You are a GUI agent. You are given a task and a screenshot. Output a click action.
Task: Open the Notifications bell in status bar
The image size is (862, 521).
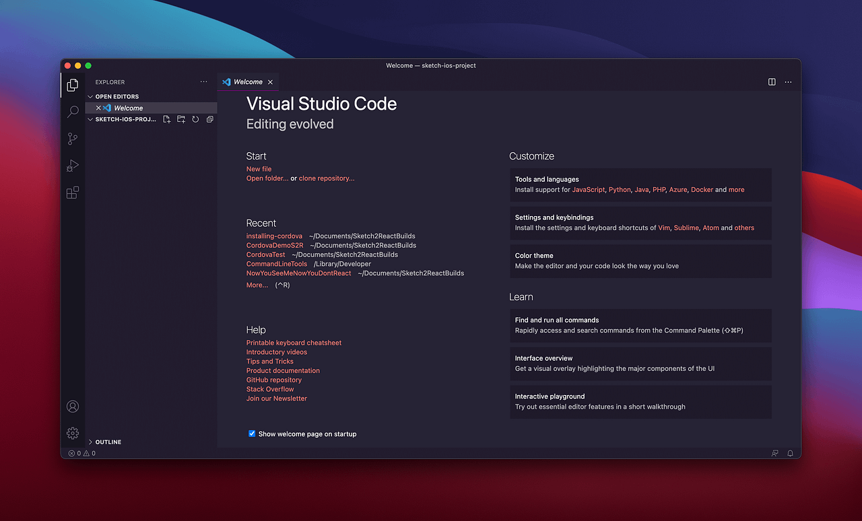(789, 453)
